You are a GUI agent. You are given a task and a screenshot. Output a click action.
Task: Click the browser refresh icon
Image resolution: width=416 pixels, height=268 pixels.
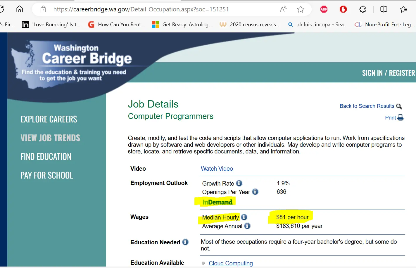coord(1,9)
